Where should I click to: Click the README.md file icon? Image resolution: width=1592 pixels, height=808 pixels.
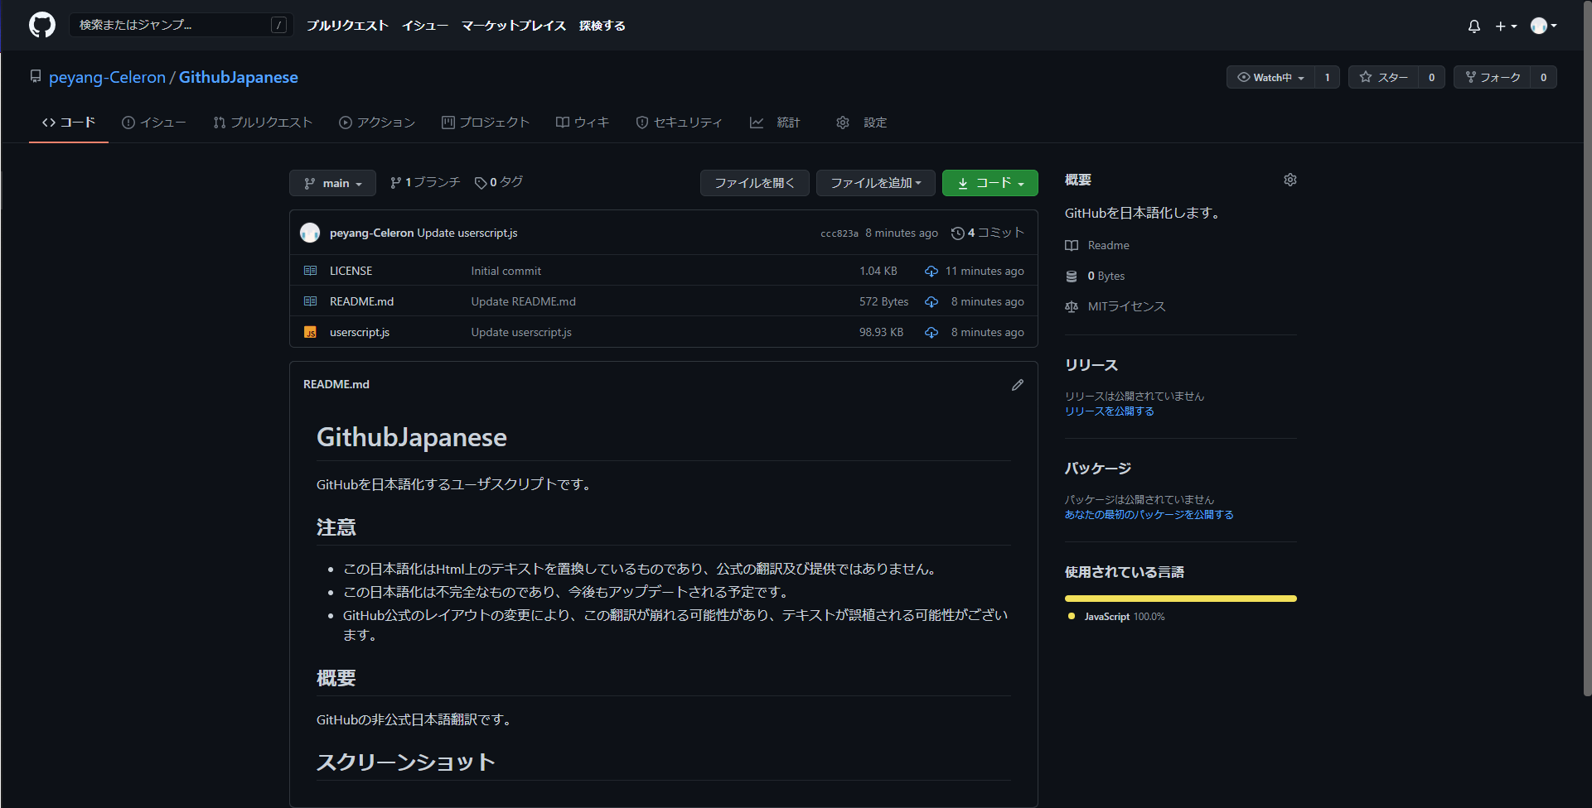pos(310,301)
